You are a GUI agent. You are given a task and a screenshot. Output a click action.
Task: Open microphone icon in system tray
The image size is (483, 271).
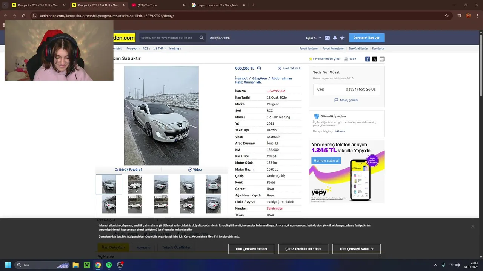(443, 265)
